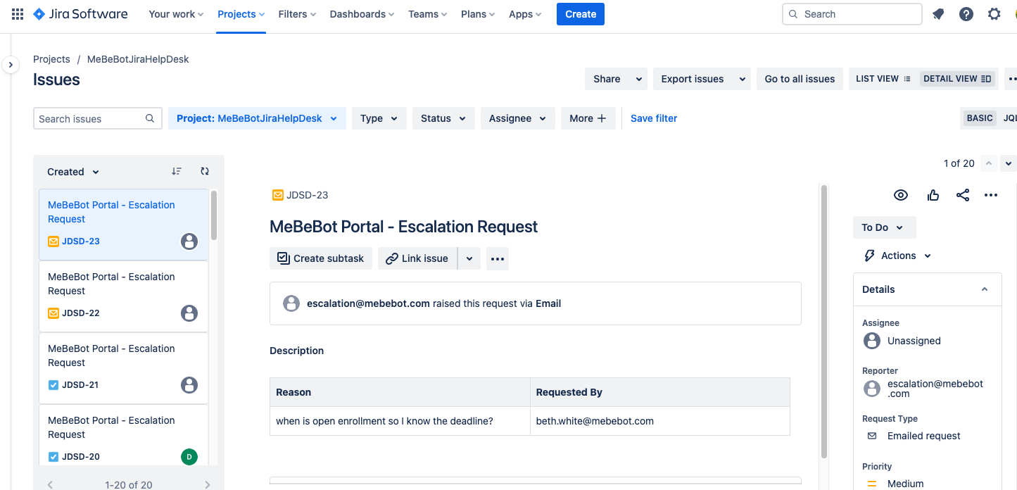Toggle the sort order icon

tap(177, 171)
